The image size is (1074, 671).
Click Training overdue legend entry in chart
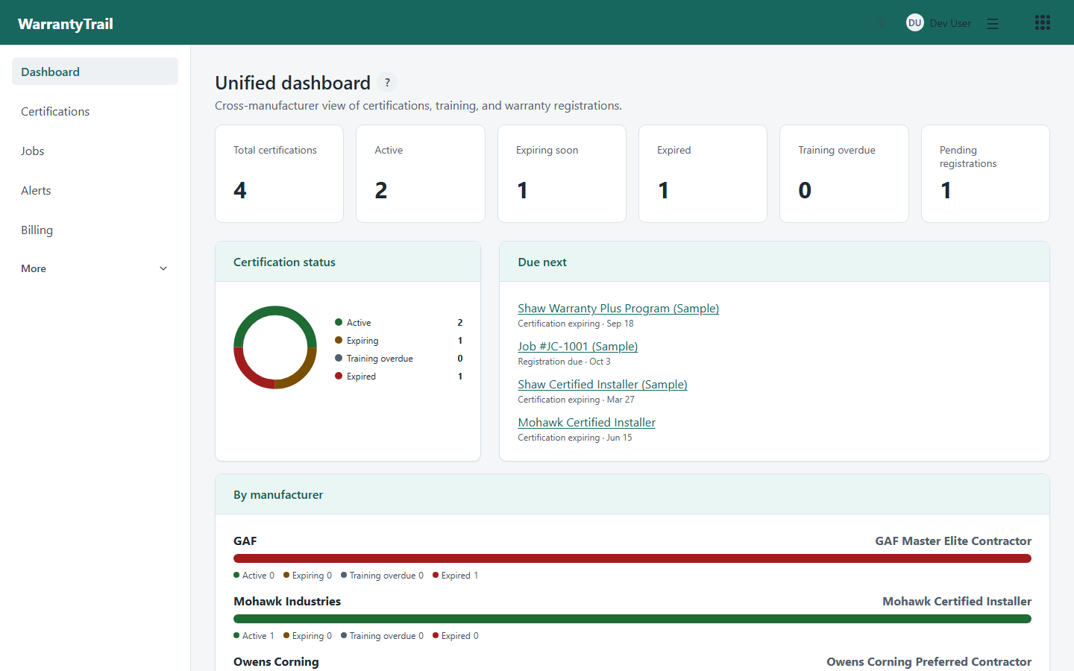click(x=399, y=359)
